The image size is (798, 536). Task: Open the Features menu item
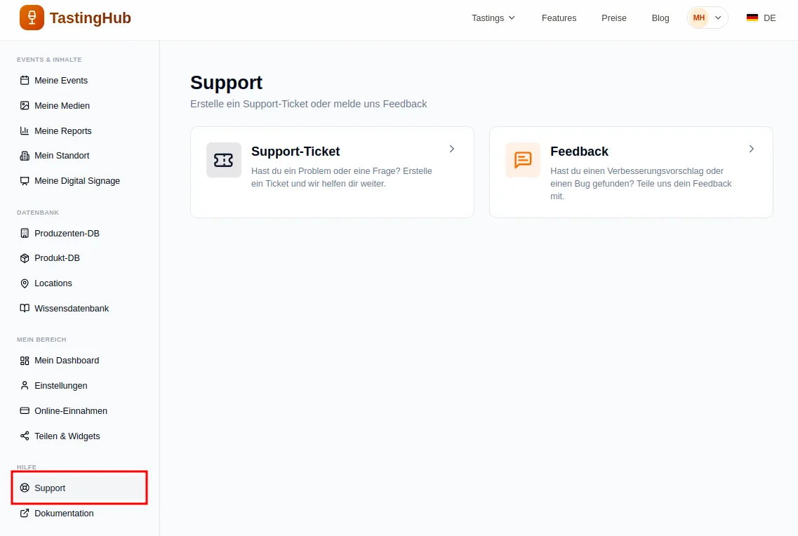(x=559, y=18)
